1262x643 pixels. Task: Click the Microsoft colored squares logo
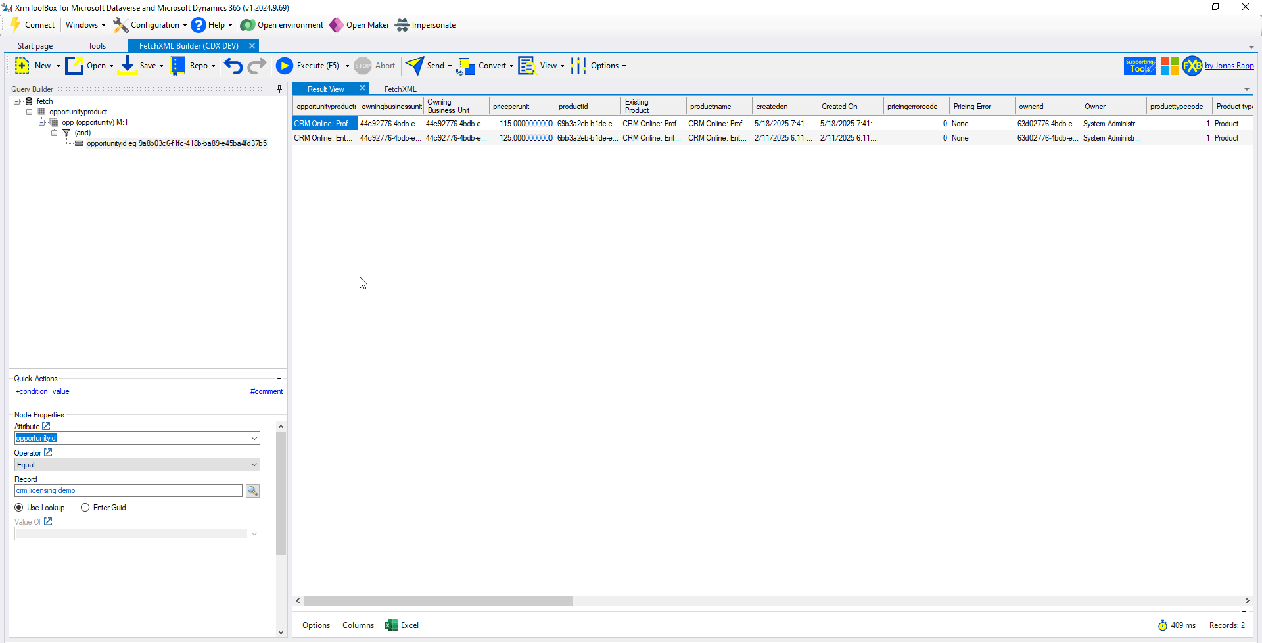pyautogui.click(x=1170, y=66)
